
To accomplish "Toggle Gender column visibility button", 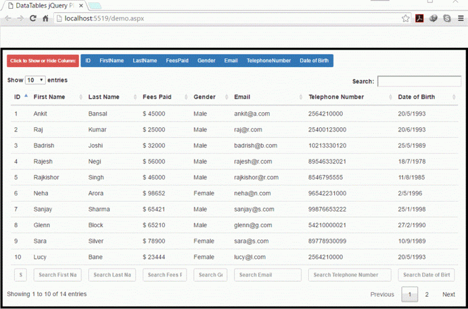I will (207, 61).
